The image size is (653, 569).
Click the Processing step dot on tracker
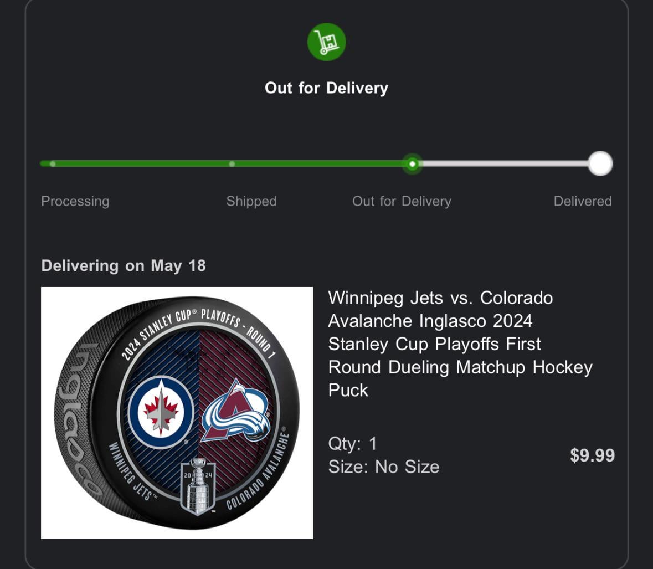click(x=53, y=164)
